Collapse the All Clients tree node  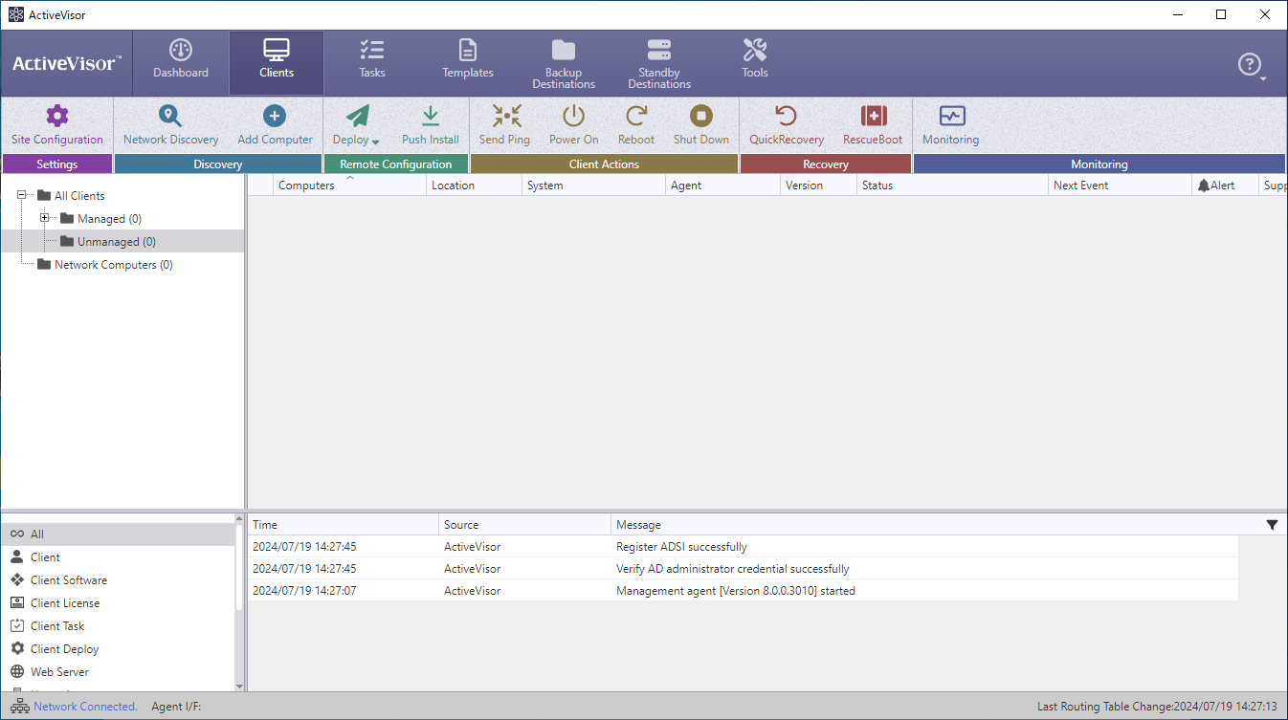pos(21,195)
